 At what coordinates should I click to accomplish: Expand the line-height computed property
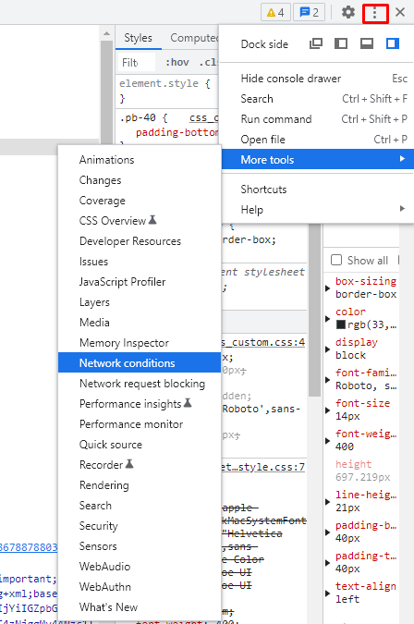pyautogui.click(x=328, y=502)
